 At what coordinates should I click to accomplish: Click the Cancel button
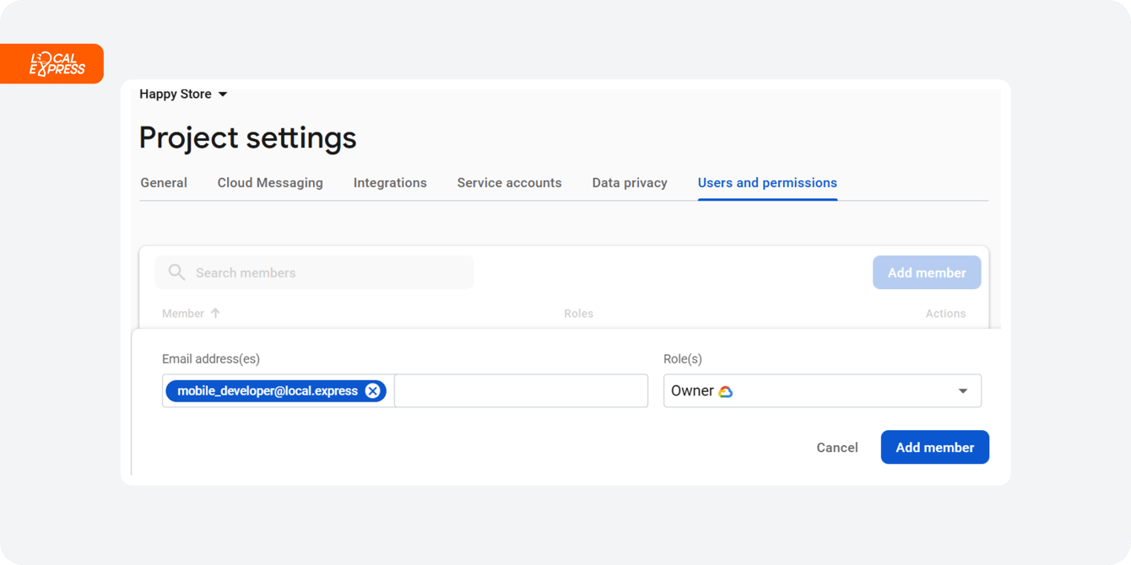point(836,447)
